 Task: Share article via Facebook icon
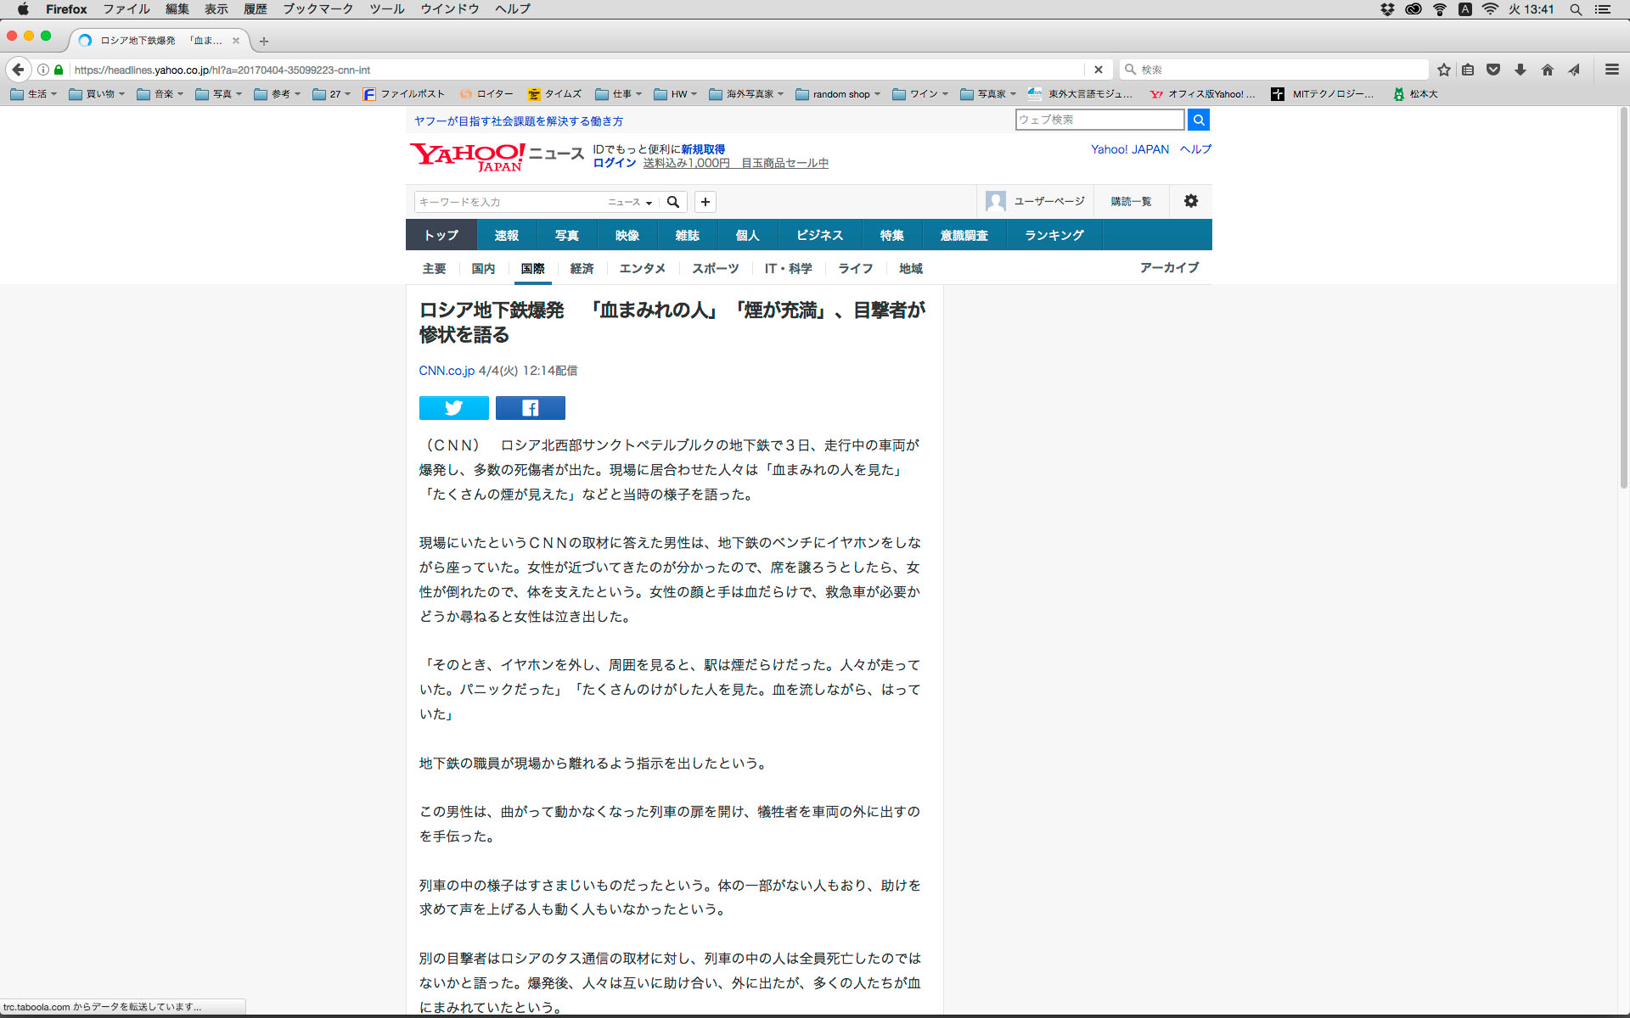[530, 408]
